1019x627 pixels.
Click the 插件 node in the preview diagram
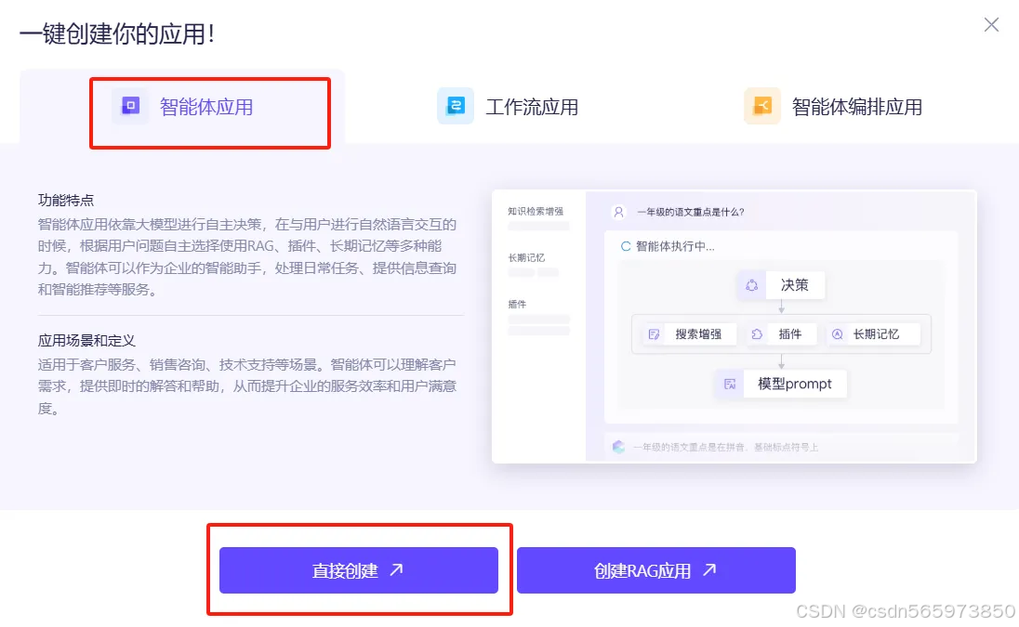coord(783,334)
